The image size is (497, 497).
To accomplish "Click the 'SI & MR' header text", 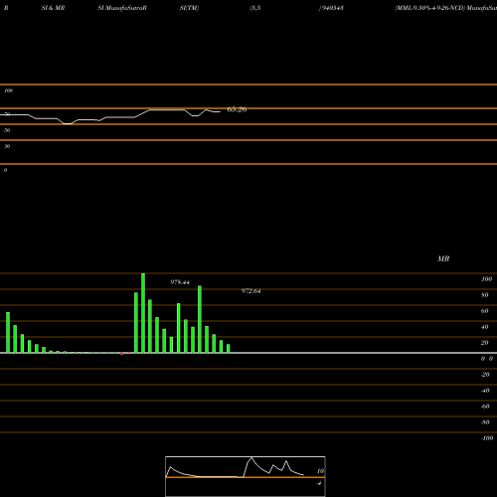I will click(53, 8).
